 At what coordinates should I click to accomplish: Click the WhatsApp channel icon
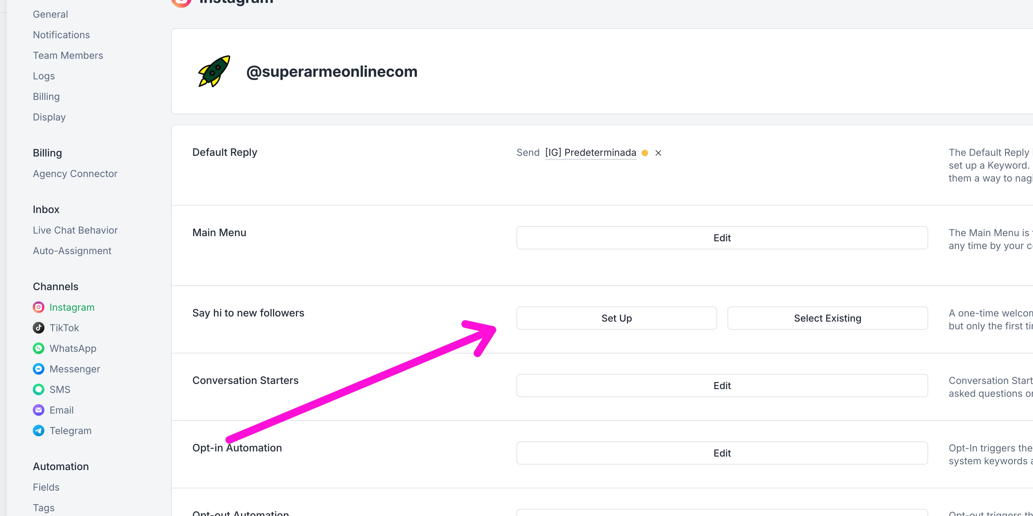point(39,348)
